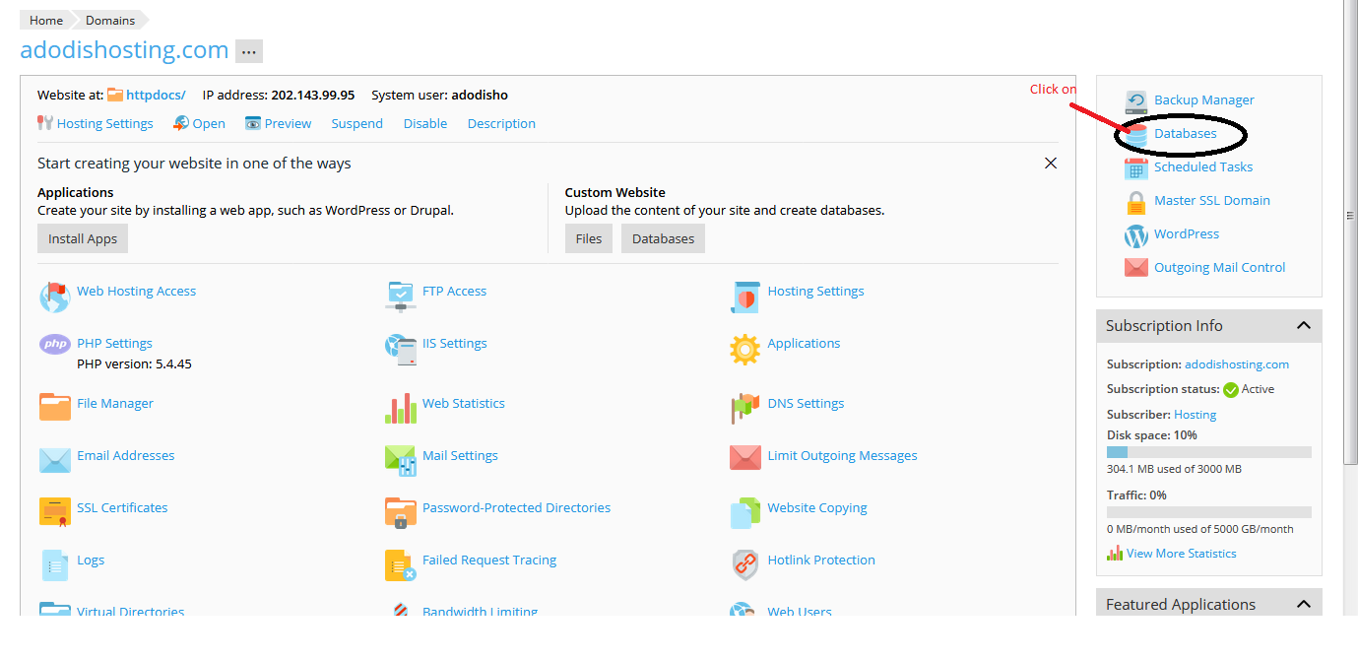The image size is (1358, 660).
Task: Click the Web Statistics bar chart icon
Action: coord(401,408)
